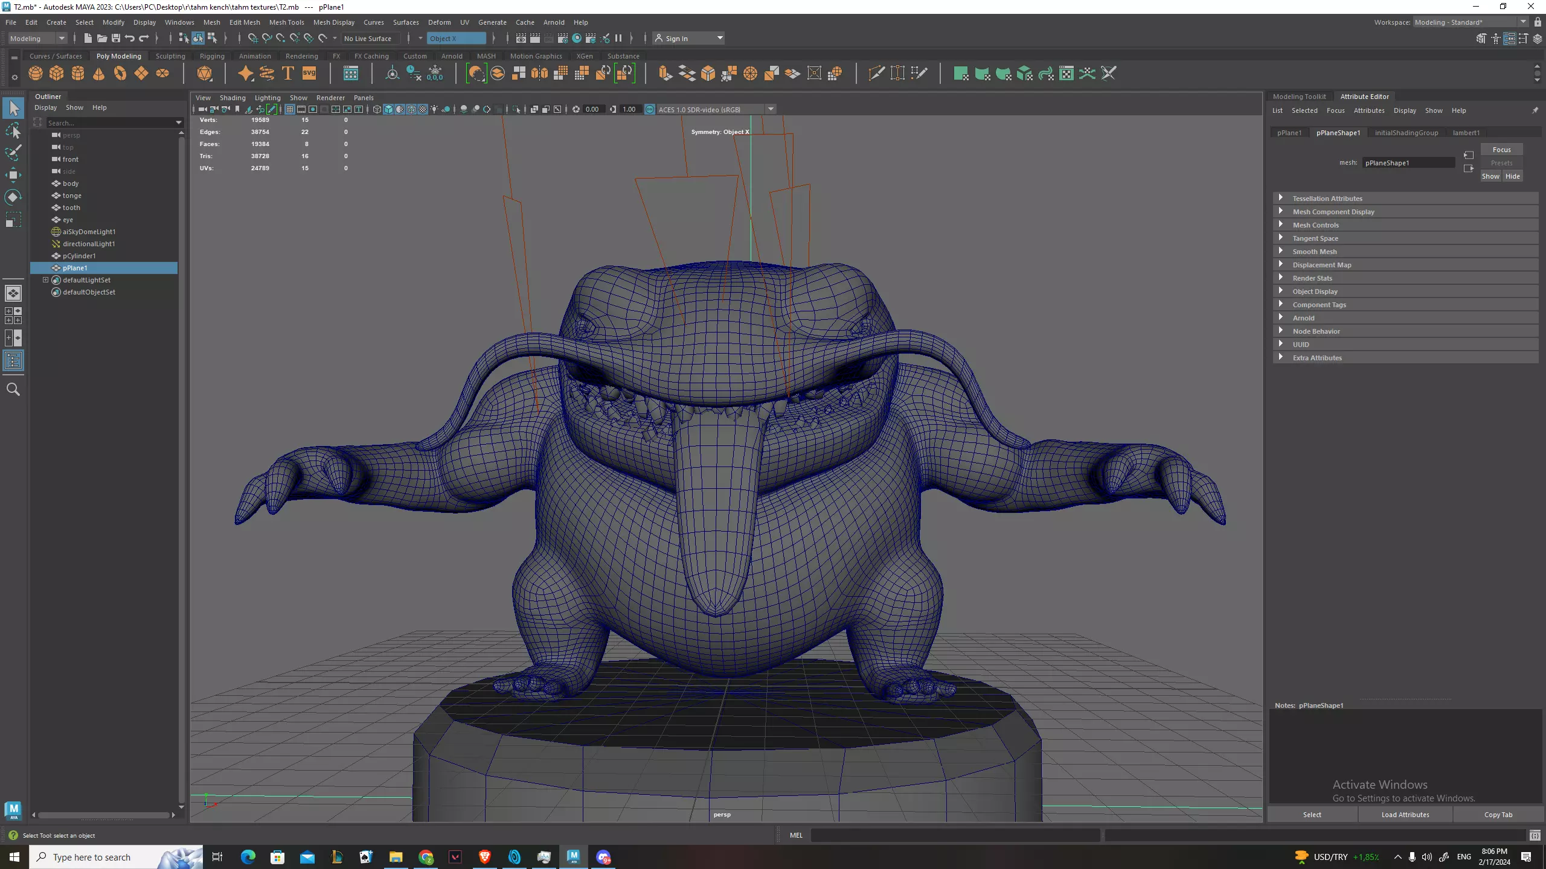Open the Mesh Tools menu

(x=286, y=22)
